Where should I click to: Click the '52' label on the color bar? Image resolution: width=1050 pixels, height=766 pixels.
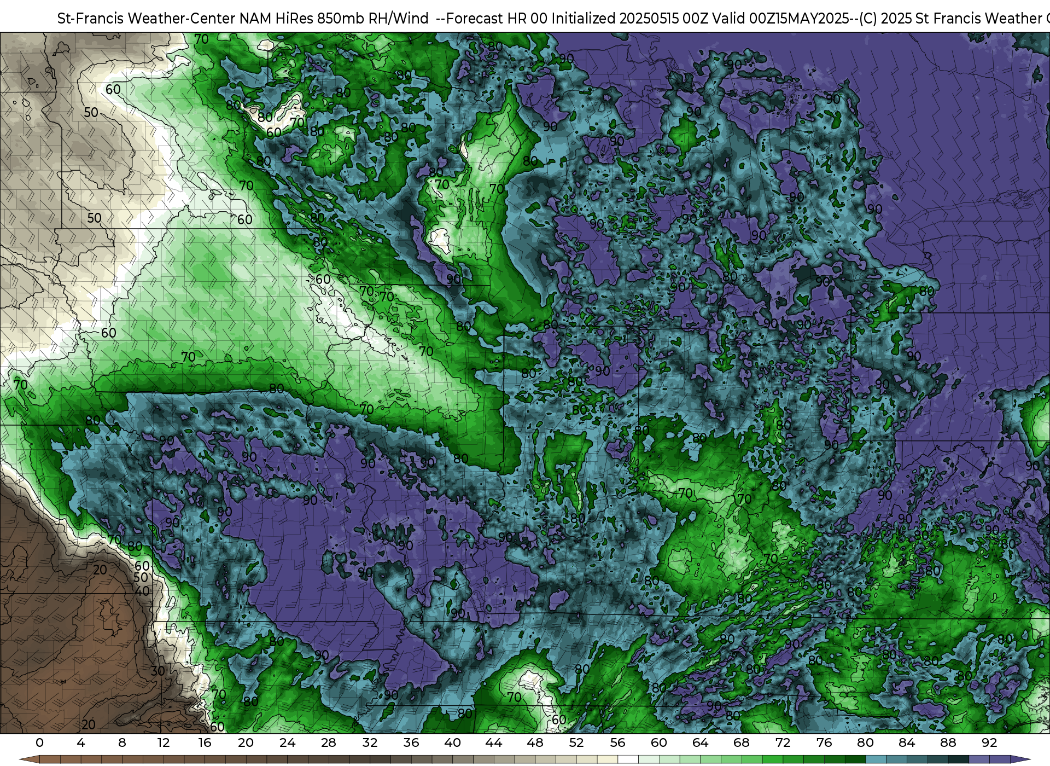point(576,742)
